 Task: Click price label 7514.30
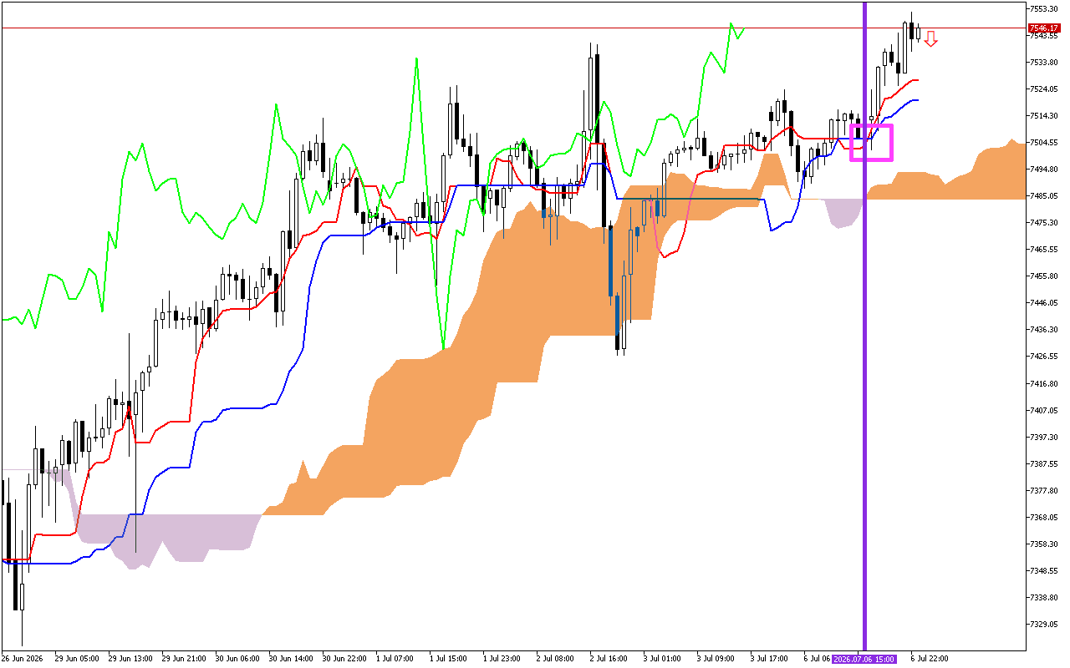click(1045, 115)
